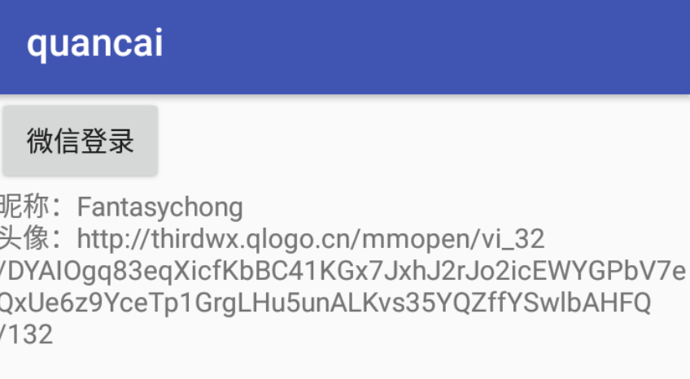Tap the 微信登录 button
This screenshot has height=379, width=690.
click(80, 141)
